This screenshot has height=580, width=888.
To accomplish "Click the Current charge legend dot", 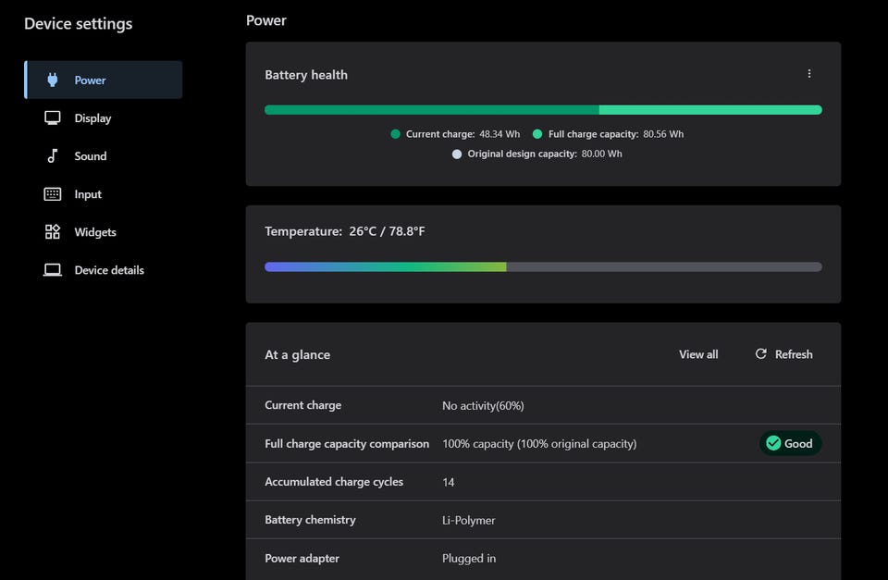I will (x=396, y=134).
